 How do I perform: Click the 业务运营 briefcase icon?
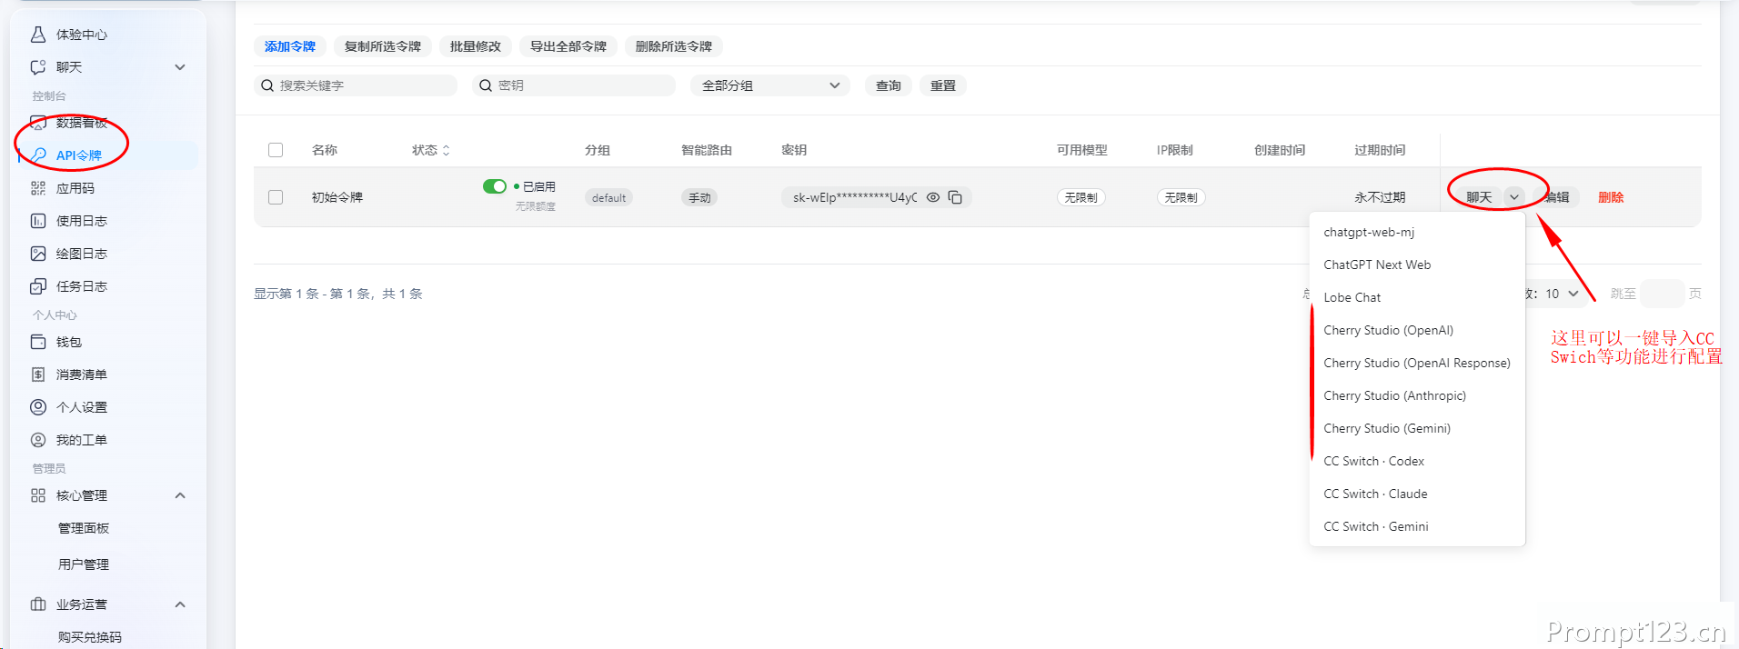(x=38, y=604)
